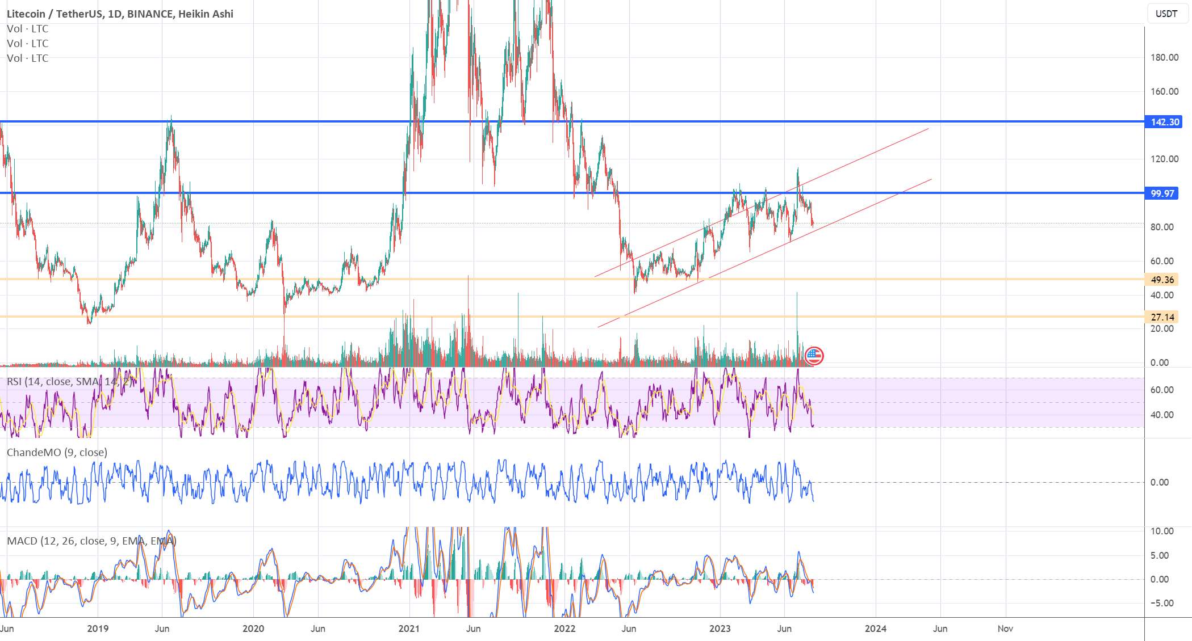Click the 2019 label on time axis
Viewport: 1192px width, 641px height.
pyautogui.click(x=98, y=629)
